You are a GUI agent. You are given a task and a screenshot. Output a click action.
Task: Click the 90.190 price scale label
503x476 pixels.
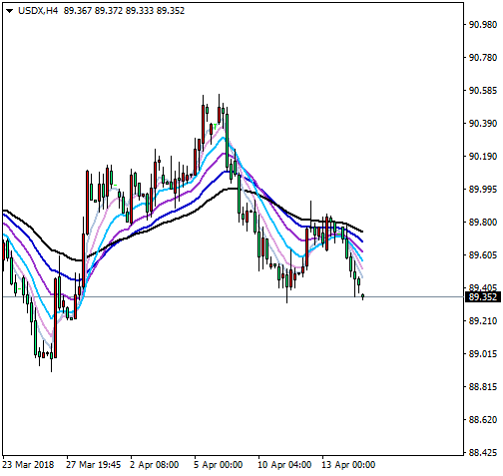483,157
